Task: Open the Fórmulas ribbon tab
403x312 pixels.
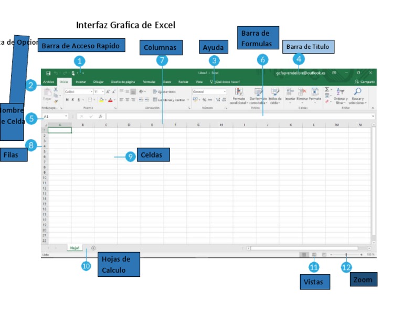Action: tap(149, 82)
